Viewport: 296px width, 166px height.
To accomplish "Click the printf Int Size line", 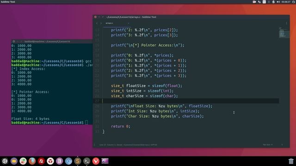I will tap(155, 111).
